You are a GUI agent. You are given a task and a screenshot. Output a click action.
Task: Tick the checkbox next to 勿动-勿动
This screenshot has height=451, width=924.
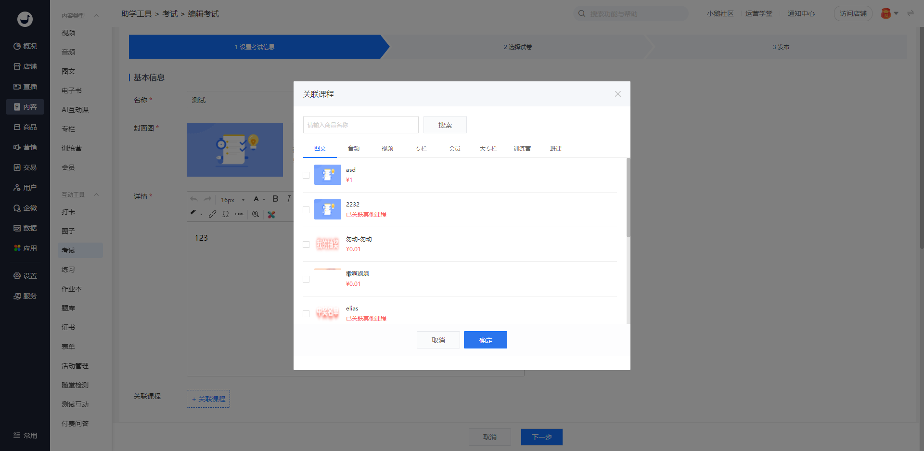click(x=306, y=245)
